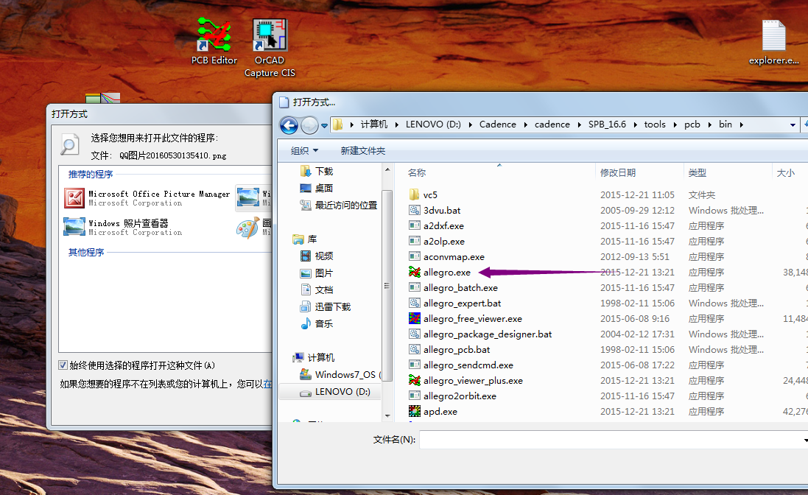This screenshot has height=495, width=808.
Task: Click the 文件名(N) input field
Action: 614,440
